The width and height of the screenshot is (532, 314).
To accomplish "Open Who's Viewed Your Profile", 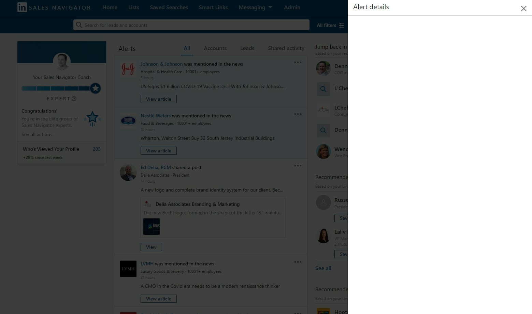I will pos(51,149).
